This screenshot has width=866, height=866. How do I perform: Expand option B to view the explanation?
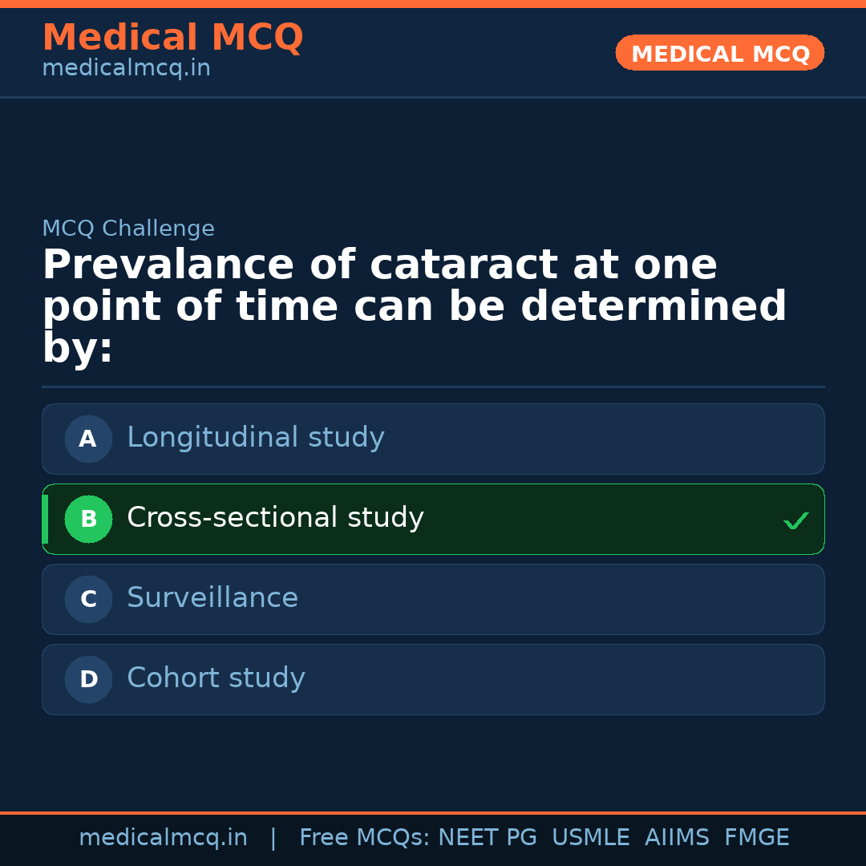click(433, 519)
